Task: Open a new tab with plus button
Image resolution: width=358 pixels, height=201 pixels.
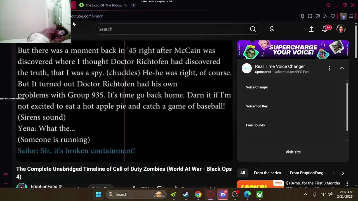Action: point(133,5)
